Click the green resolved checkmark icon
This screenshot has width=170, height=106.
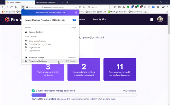click(x=33, y=91)
